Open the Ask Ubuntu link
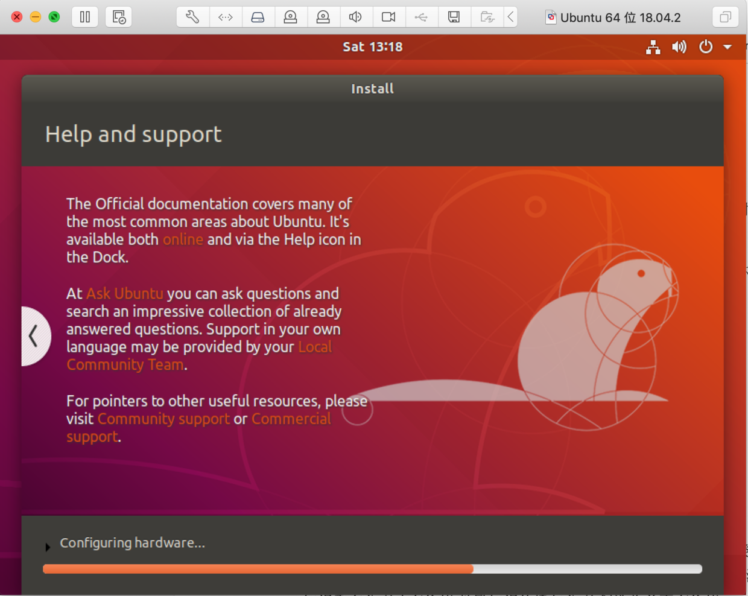The width and height of the screenshot is (748, 596). [x=124, y=294]
